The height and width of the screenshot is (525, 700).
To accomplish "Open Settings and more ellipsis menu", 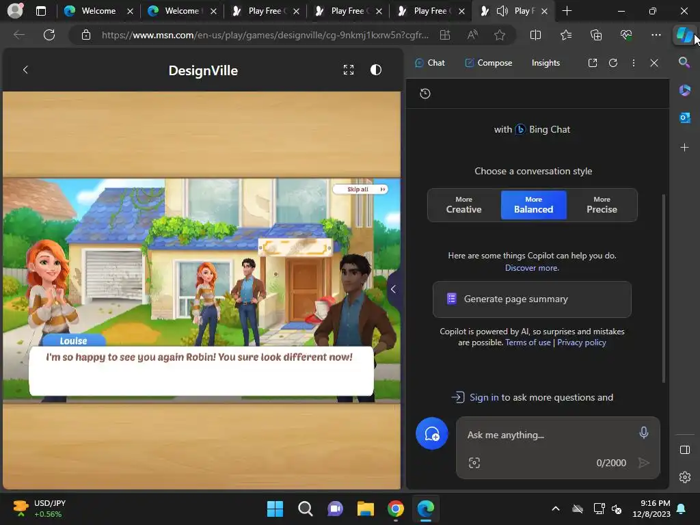I will click(656, 35).
